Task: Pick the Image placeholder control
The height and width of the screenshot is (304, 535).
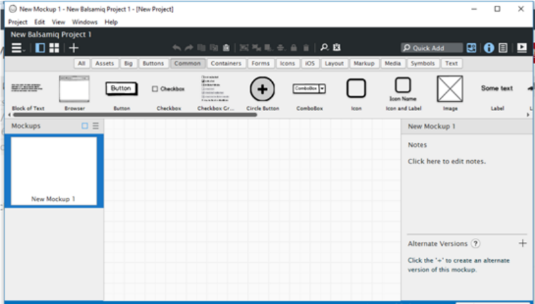Action: (x=450, y=93)
